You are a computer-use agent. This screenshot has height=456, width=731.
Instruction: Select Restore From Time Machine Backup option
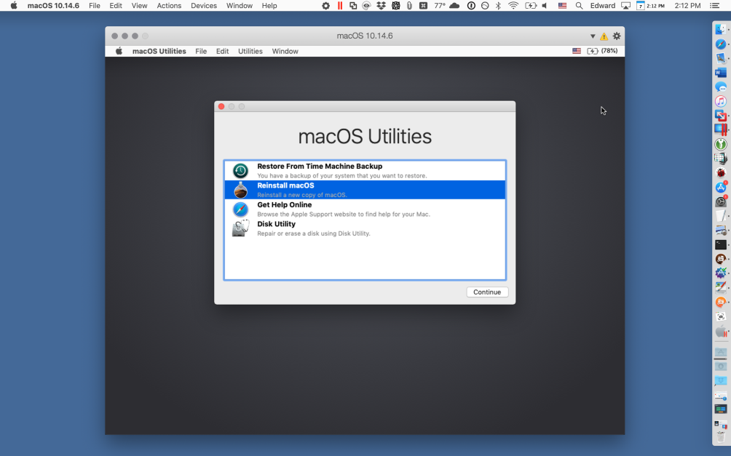pyautogui.click(x=365, y=170)
